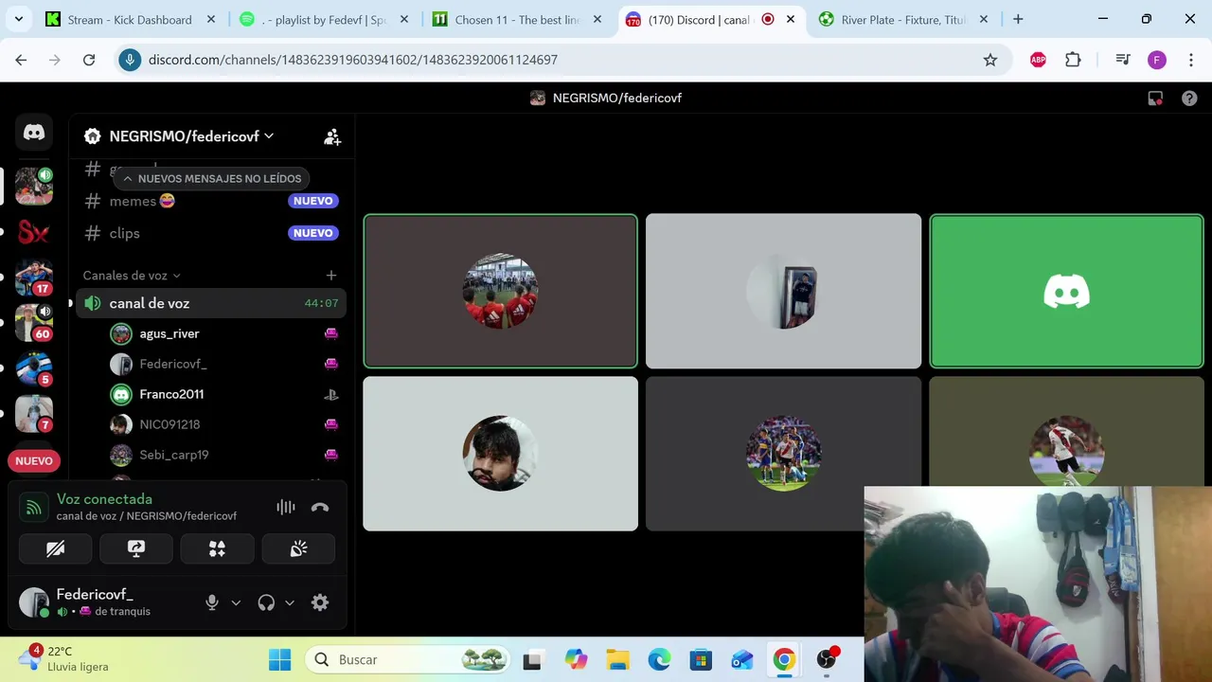This screenshot has width=1212, height=682.
Task: Open Chrome three-dot menu
Action: (x=1191, y=60)
